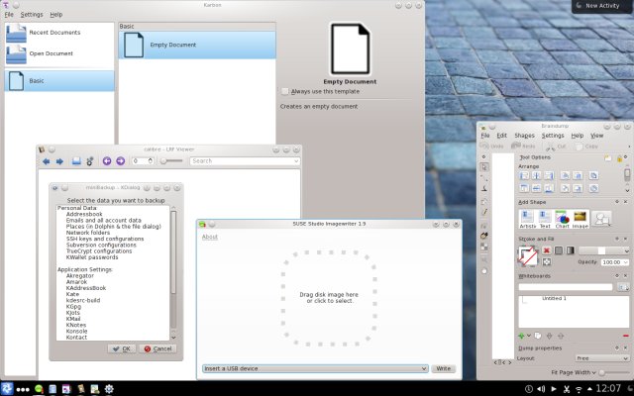
Task: Click the previous page purple arrow icon
Action: point(107,160)
